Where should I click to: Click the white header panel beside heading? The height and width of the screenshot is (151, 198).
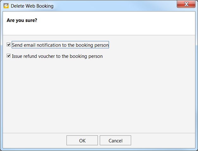pyautogui.click(x=114, y=23)
